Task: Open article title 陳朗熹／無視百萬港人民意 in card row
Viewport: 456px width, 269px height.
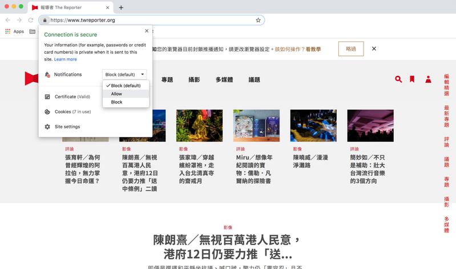Action: (140, 173)
